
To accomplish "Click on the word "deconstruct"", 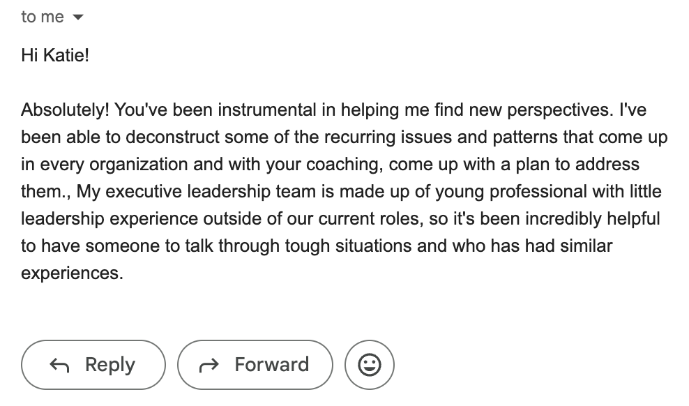I will pyautogui.click(x=172, y=137).
